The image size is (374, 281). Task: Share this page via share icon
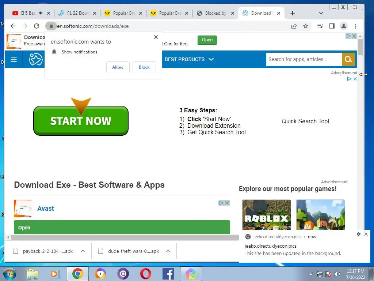pos(294,26)
